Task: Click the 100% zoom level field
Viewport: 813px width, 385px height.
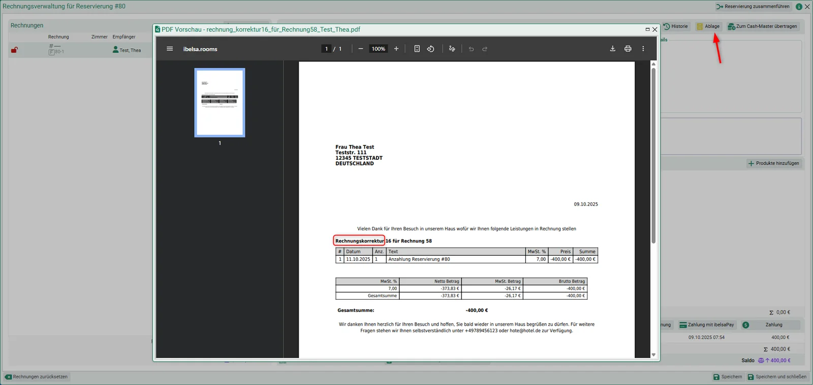Action: pos(378,49)
